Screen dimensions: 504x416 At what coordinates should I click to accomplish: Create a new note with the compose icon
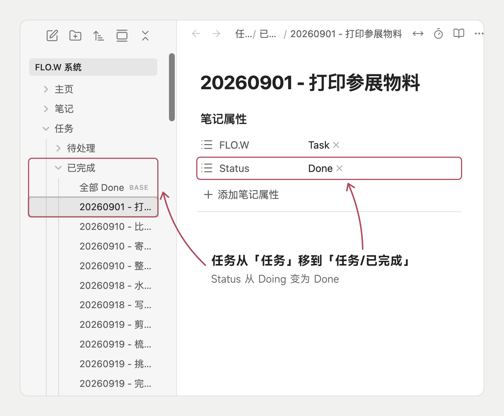click(52, 36)
